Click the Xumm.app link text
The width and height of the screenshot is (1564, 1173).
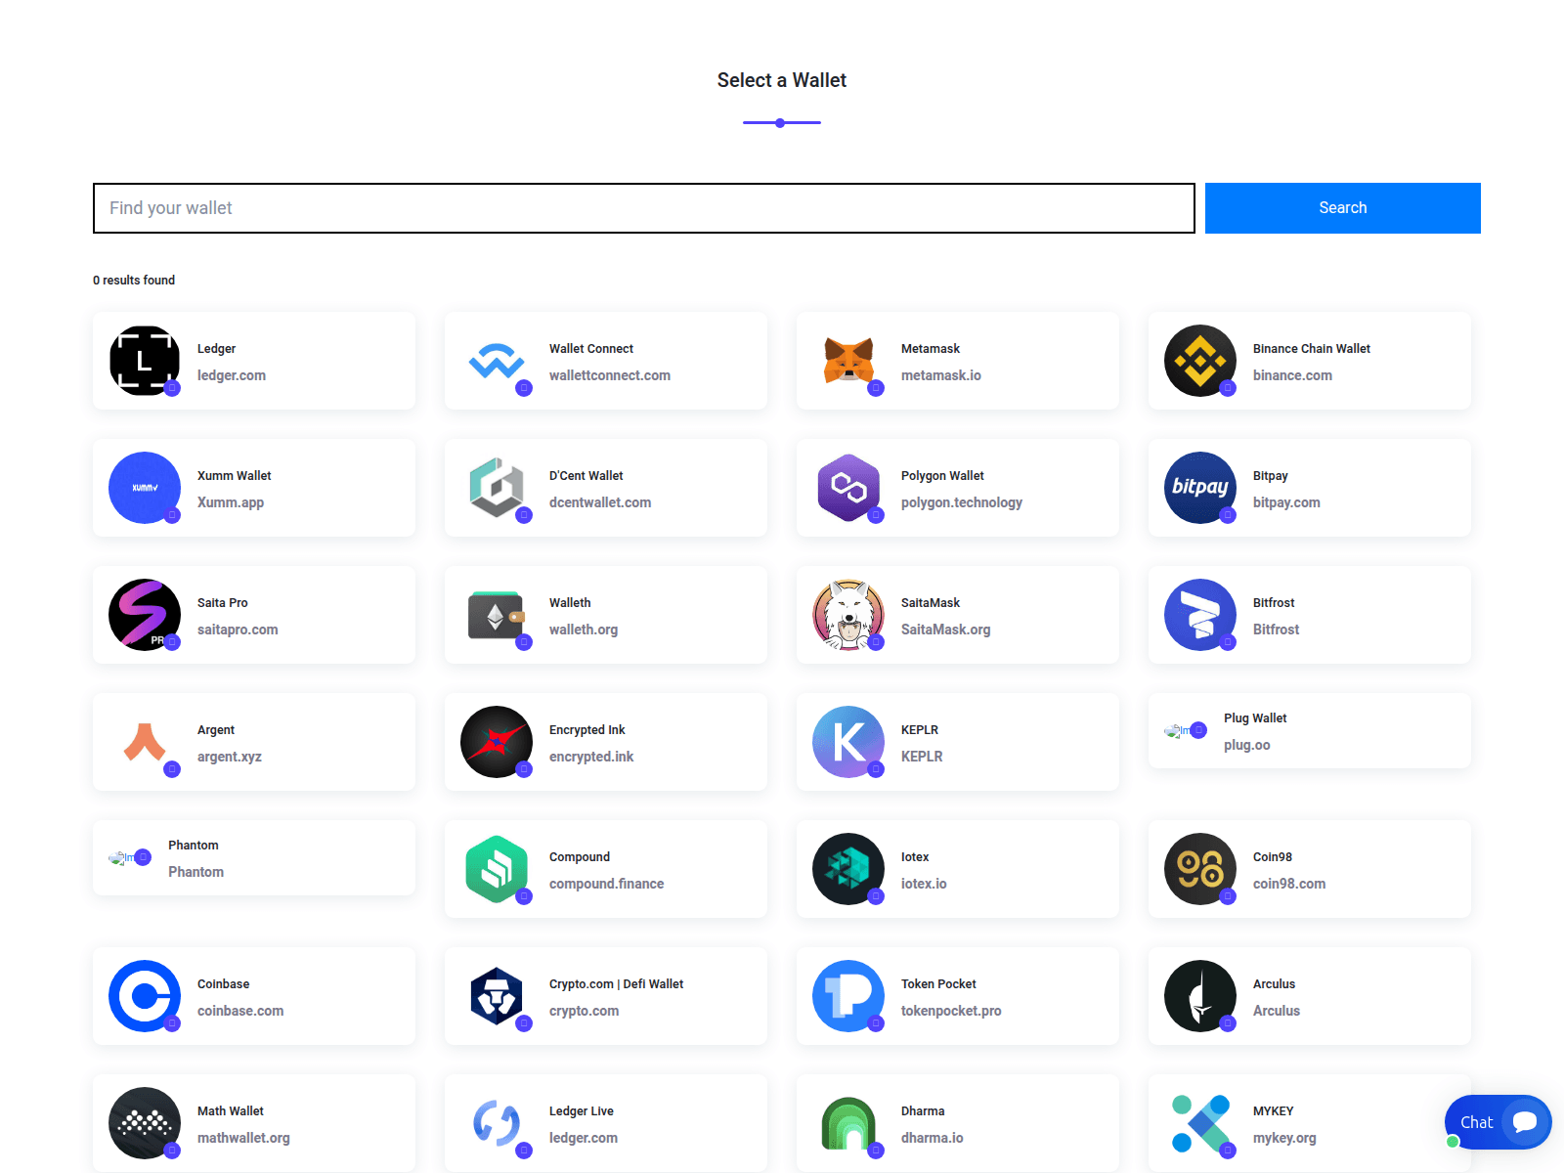(231, 502)
